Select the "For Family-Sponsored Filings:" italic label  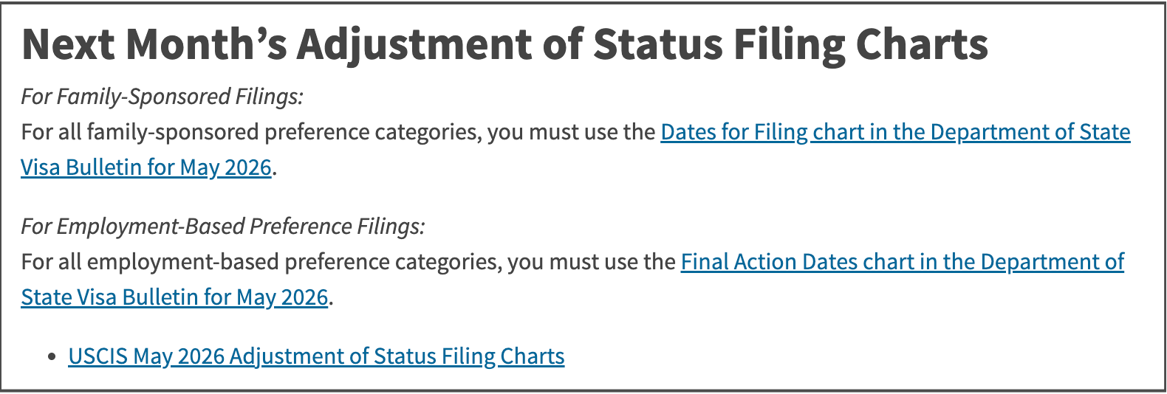(x=162, y=97)
